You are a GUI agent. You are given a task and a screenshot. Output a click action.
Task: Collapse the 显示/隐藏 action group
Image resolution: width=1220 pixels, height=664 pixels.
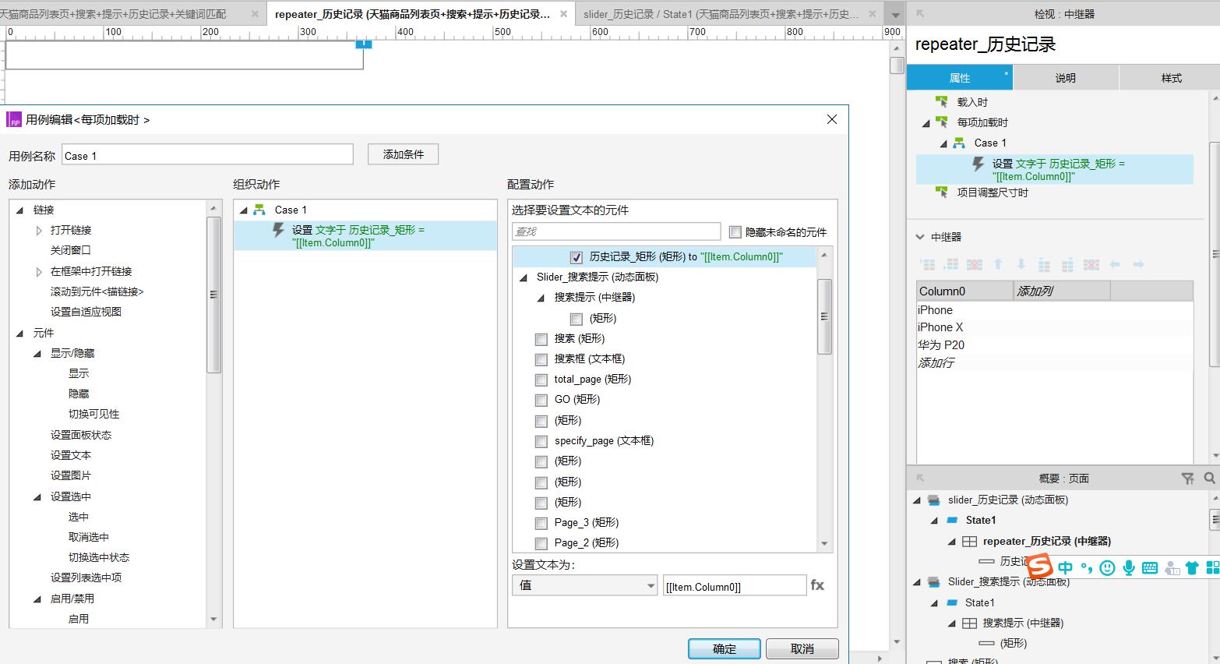(37, 354)
